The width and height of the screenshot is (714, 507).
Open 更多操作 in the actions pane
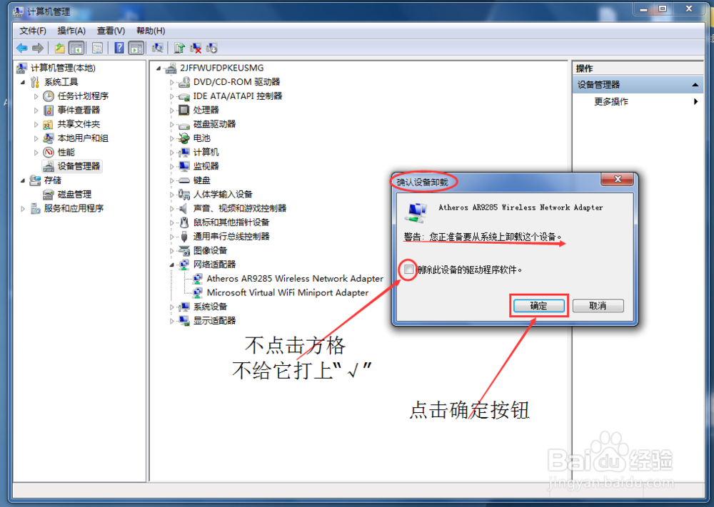(x=610, y=101)
